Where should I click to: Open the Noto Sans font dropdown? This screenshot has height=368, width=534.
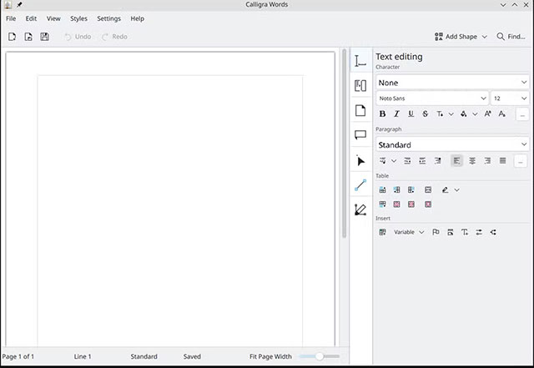(x=432, y=98)
